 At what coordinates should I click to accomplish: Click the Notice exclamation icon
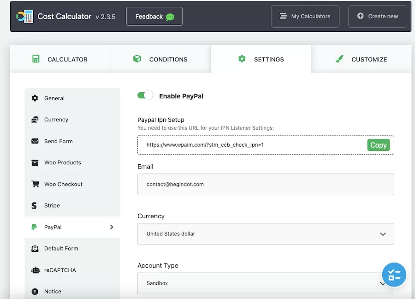(x=35, y=291)
